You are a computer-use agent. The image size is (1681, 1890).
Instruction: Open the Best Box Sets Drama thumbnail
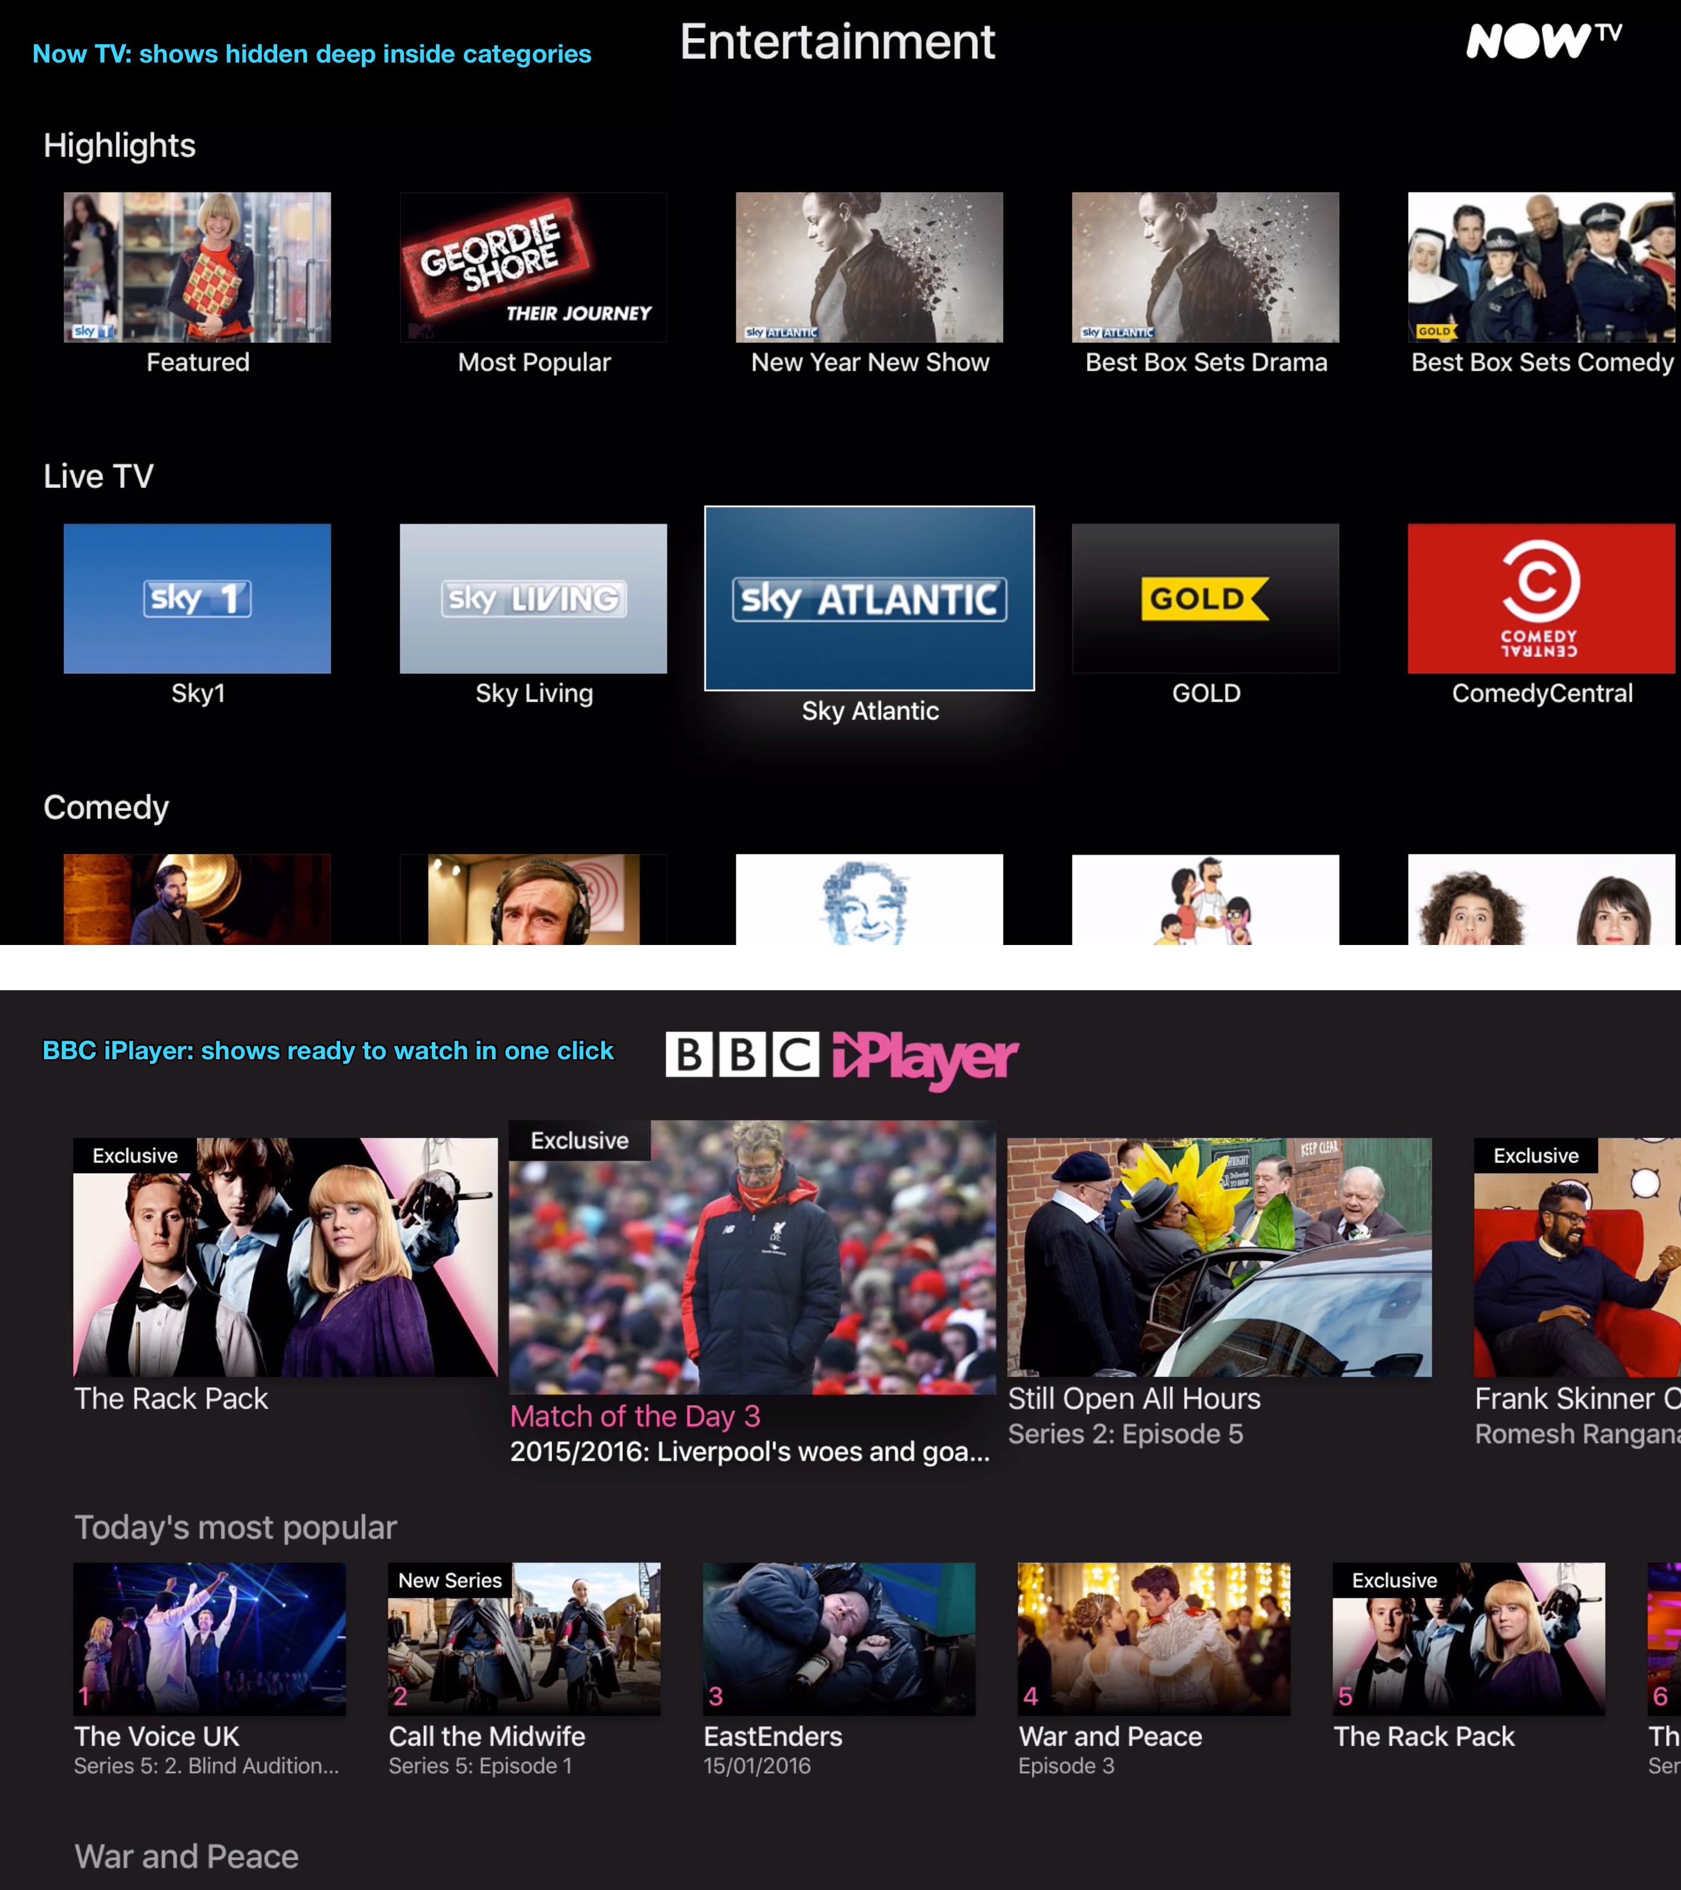tap(1205, 267)
